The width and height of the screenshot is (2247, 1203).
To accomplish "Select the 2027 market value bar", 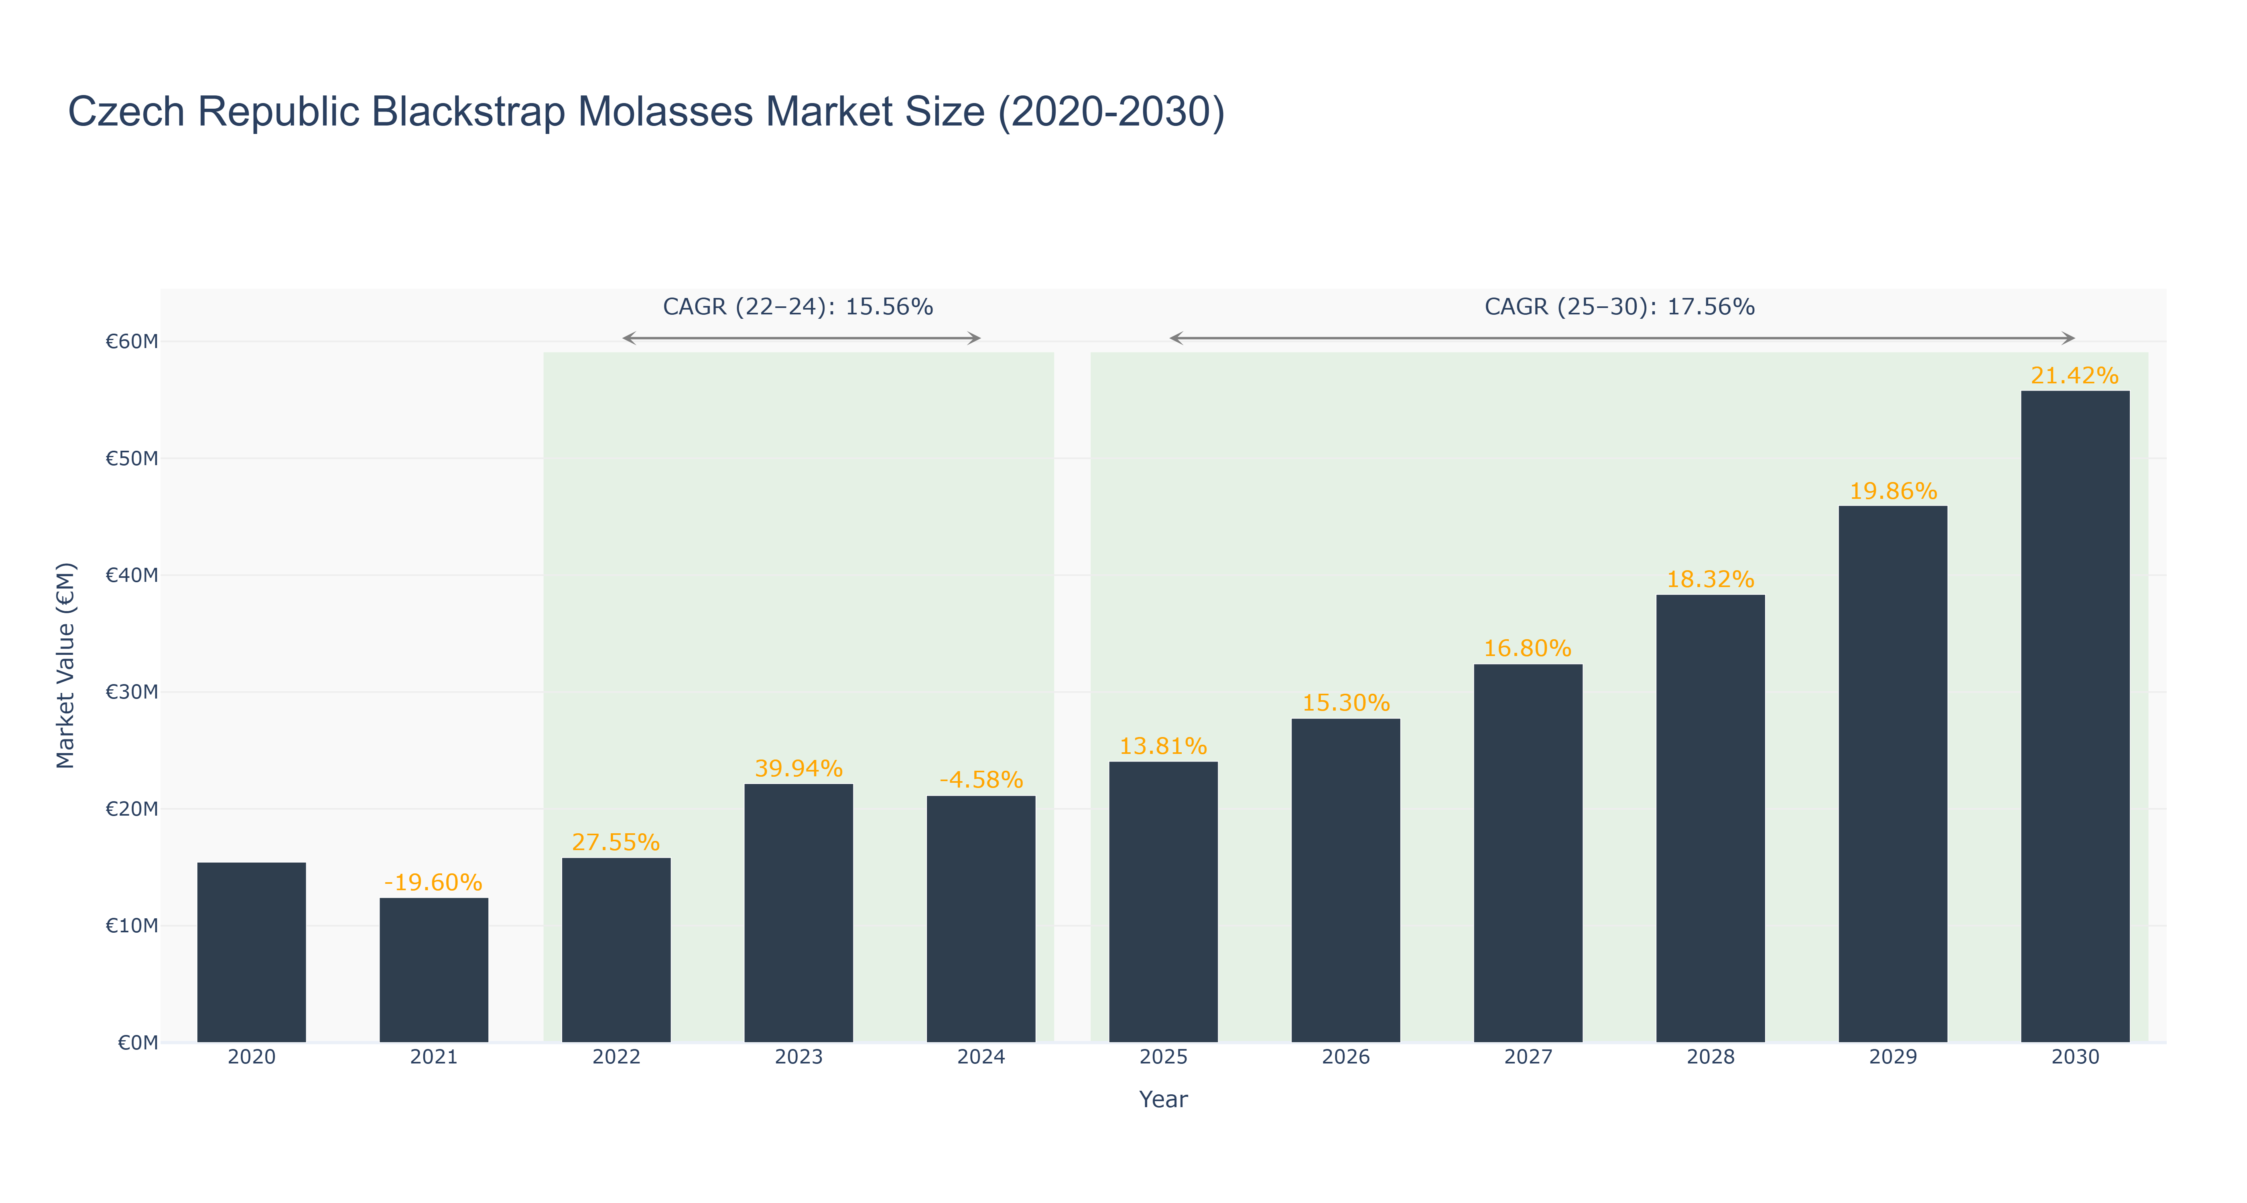I will 1528,853.
